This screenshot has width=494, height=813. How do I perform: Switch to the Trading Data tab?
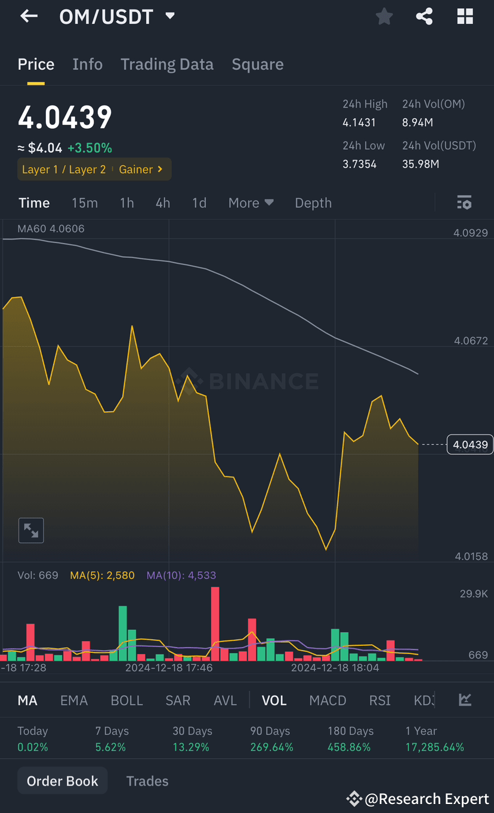[167, 64]
